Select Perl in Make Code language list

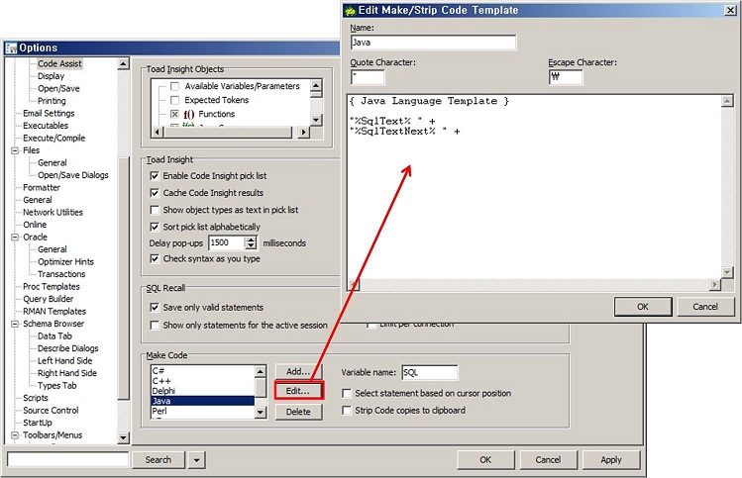[x=160, y=410]
